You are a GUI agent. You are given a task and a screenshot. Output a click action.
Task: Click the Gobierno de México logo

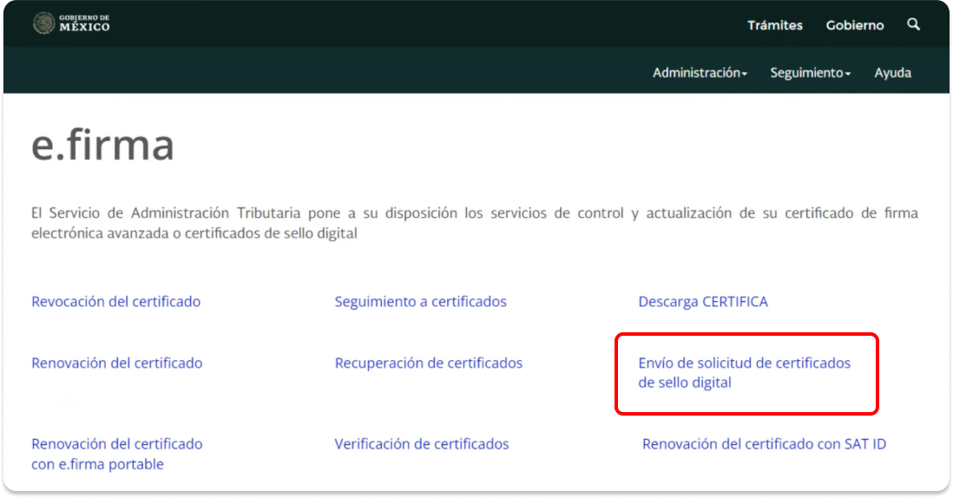tap(72, 23)
